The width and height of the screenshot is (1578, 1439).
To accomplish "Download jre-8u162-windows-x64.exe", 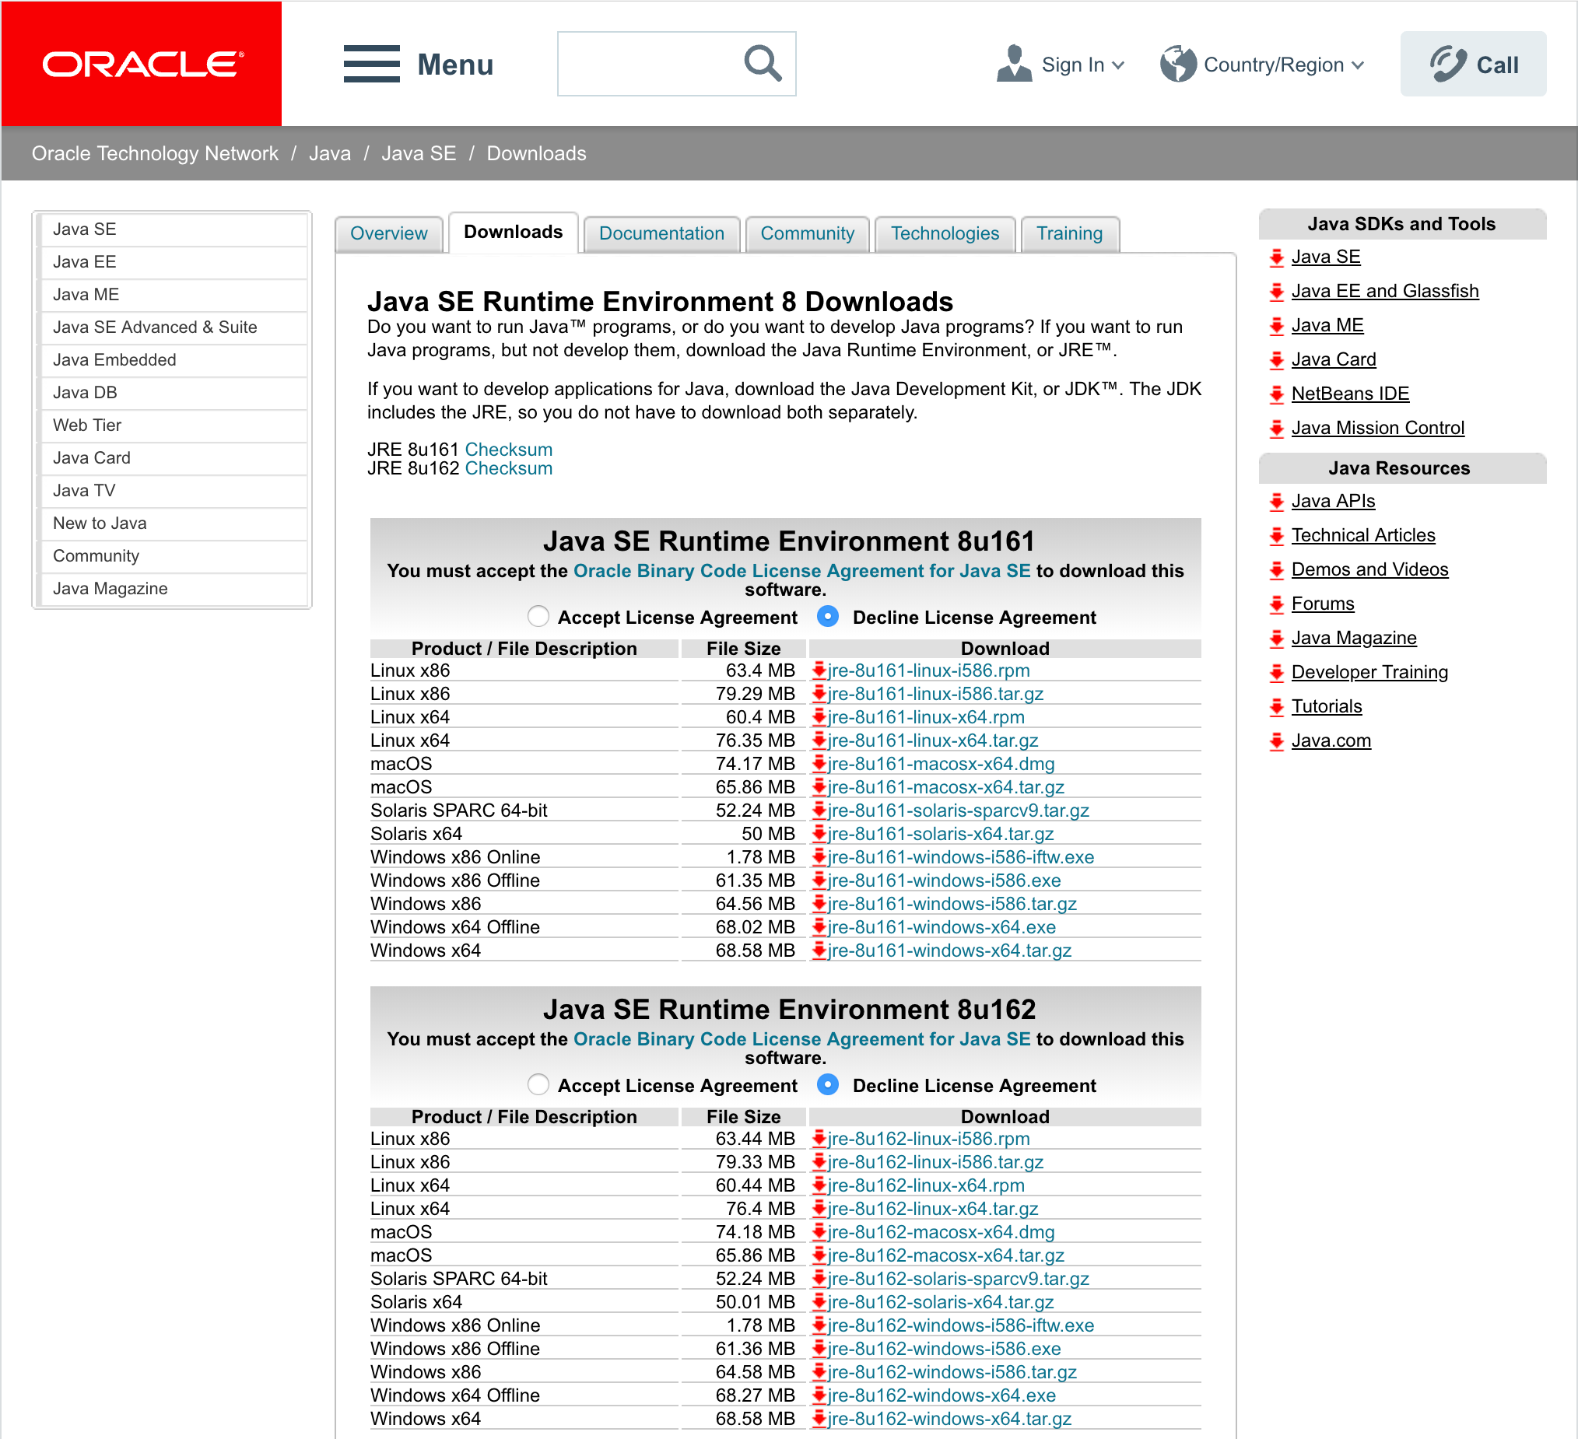I will click(942, 1396).
